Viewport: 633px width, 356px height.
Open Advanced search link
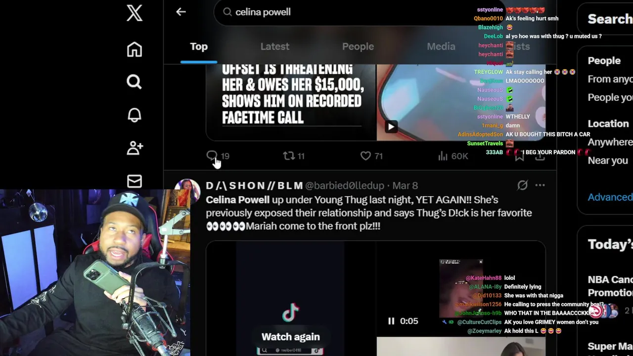(610, 197)
